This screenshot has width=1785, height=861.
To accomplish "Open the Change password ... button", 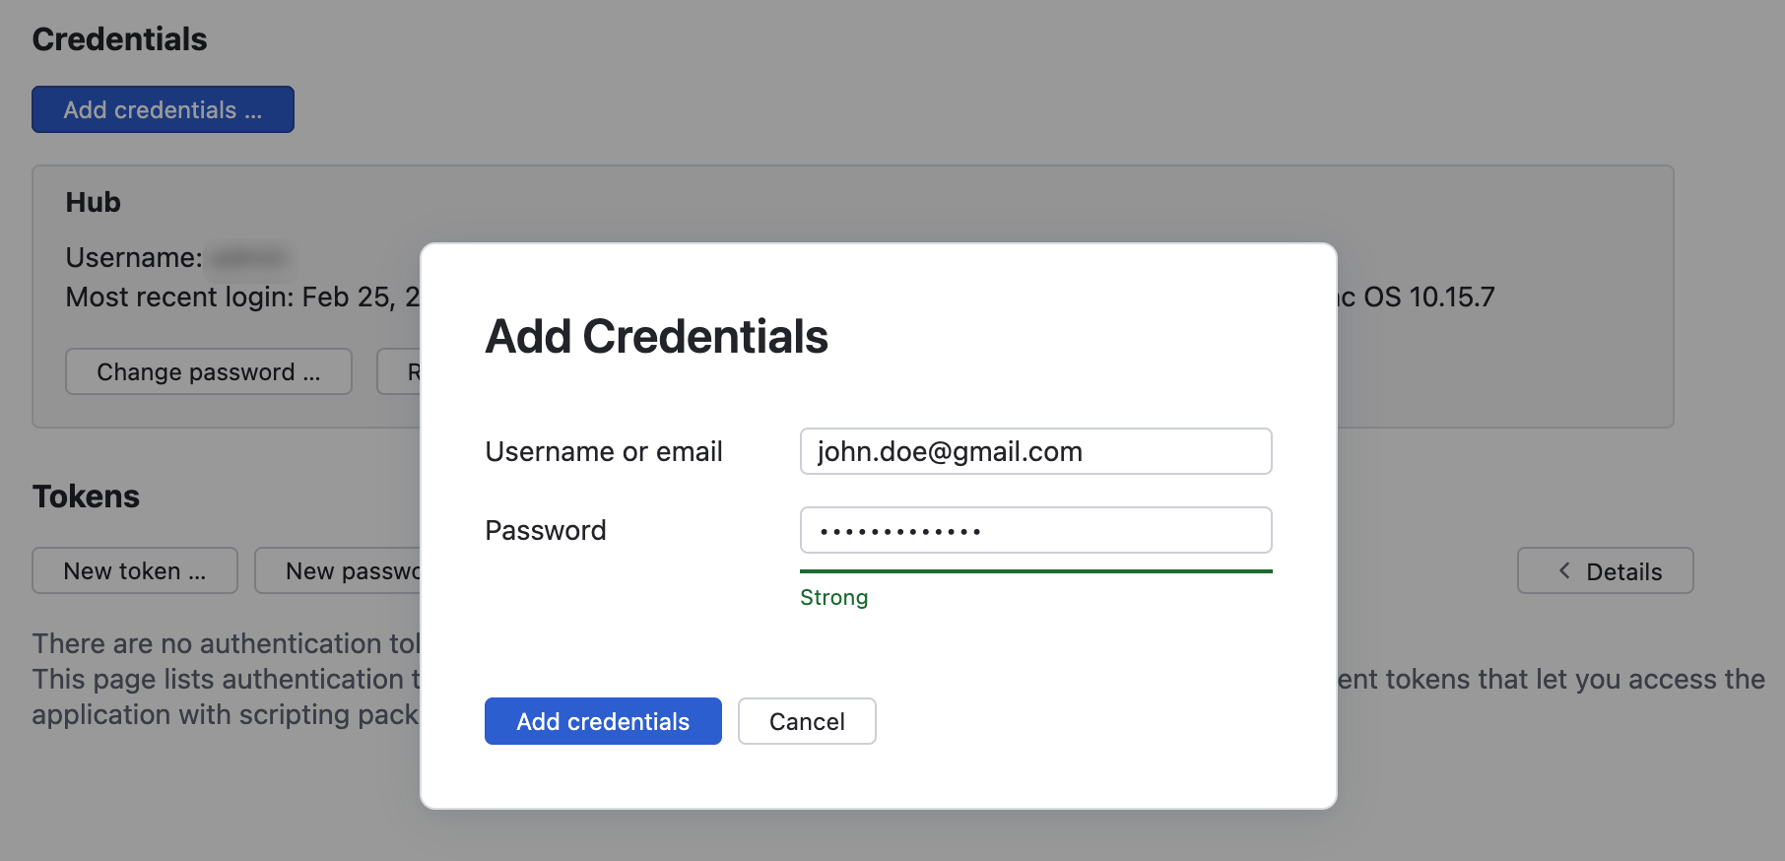I will pyautogui.click(x=209, y=371).
